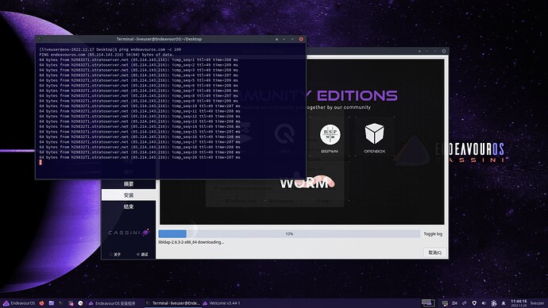Click the terminal cursor prompt line
This screenshot has height=308, width=548.
tap(41, 163)
